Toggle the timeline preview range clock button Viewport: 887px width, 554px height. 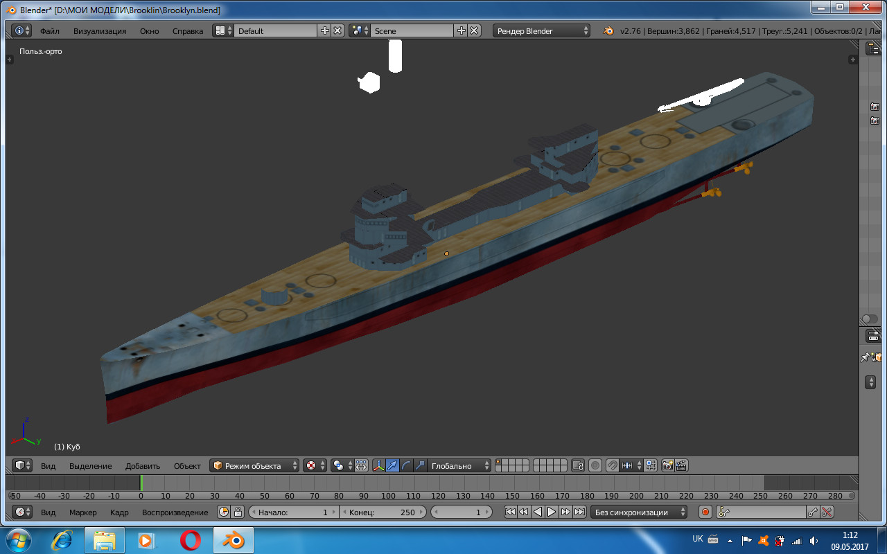(224, 512)
